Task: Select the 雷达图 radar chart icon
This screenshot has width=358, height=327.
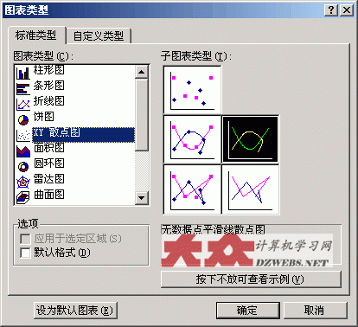Action: tap(23, 182)
